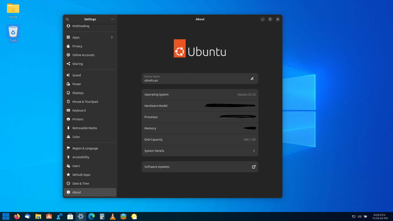Click the Hardware Model label
The width and height of the screenshot is (393, 221).
(156, 106)
